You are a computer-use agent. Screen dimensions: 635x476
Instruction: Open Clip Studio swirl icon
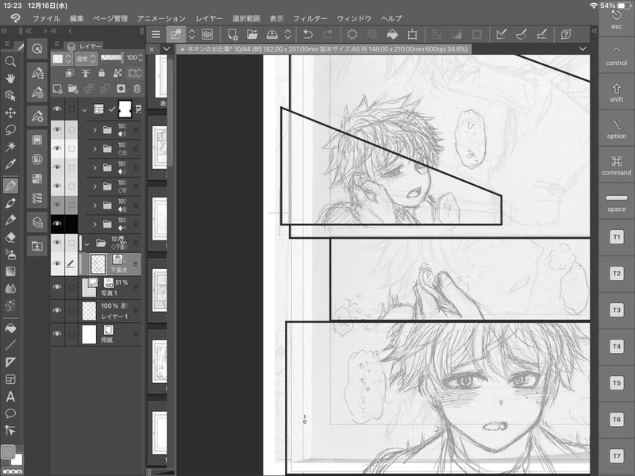click(207, 34)
